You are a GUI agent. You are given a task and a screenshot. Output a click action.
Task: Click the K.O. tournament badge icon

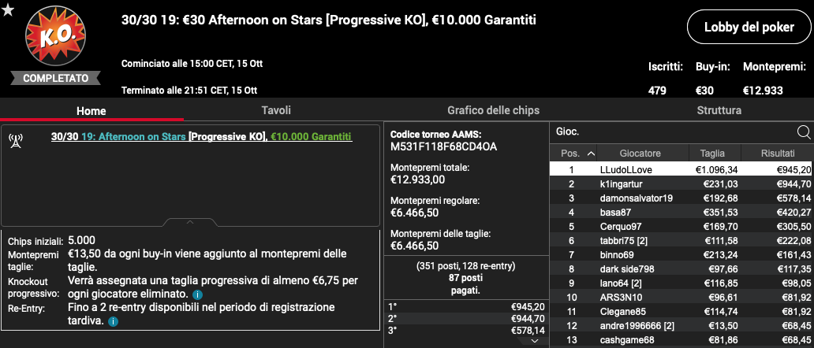click(55, 35)
